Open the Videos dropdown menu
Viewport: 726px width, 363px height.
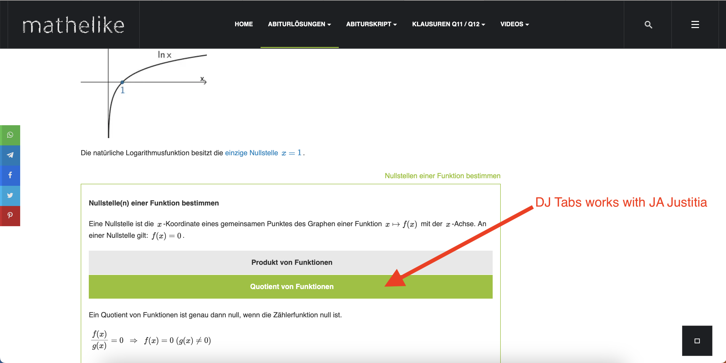click(514, 24)
